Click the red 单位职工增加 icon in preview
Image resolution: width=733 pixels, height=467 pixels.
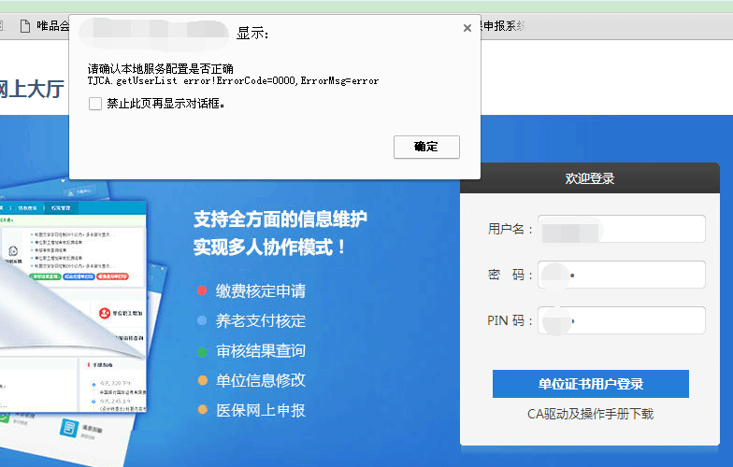pos(108,314)
